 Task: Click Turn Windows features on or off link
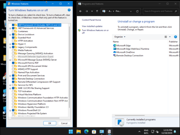(95, 31)
